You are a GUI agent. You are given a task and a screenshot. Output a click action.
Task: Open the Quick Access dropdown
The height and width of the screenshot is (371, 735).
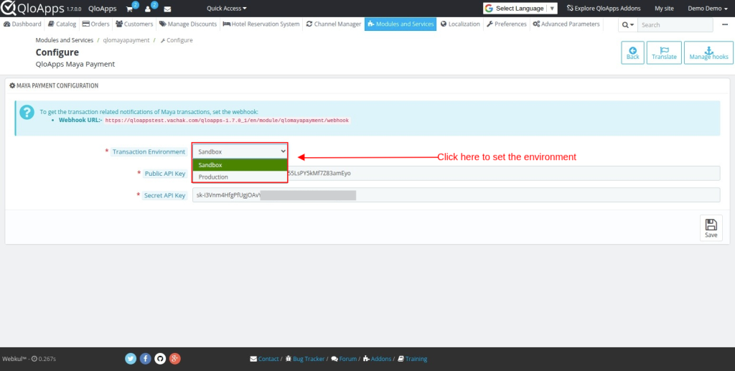[x=226, y=9]
